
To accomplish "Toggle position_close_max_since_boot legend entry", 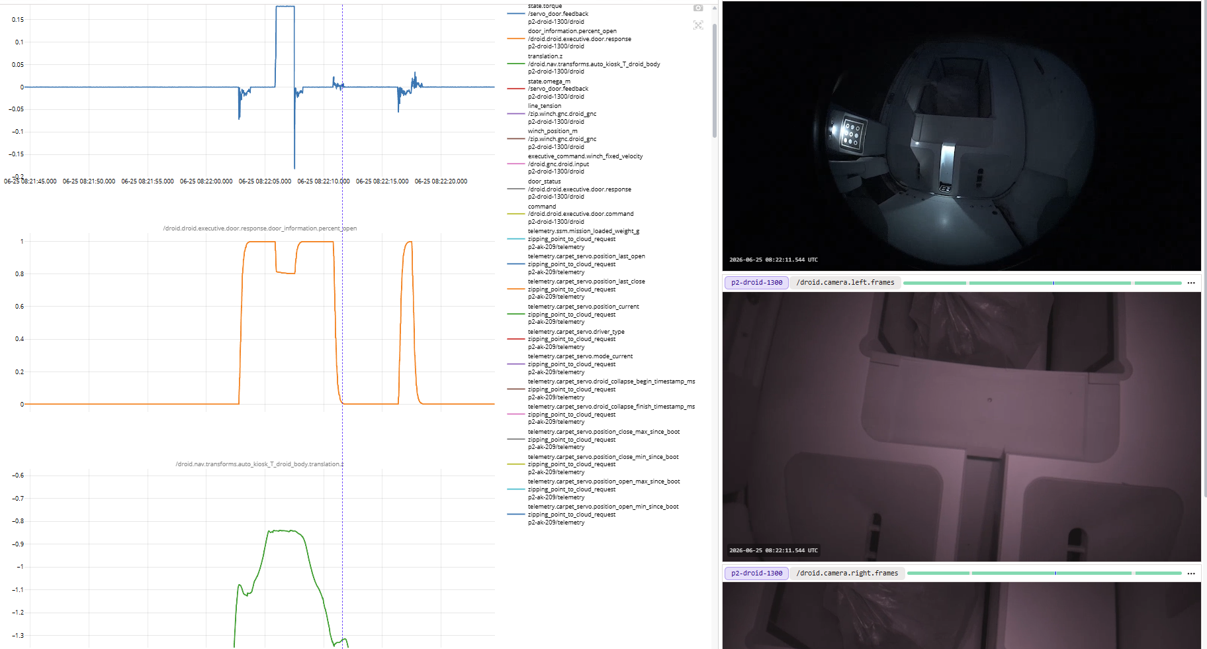I will [594, 439].
